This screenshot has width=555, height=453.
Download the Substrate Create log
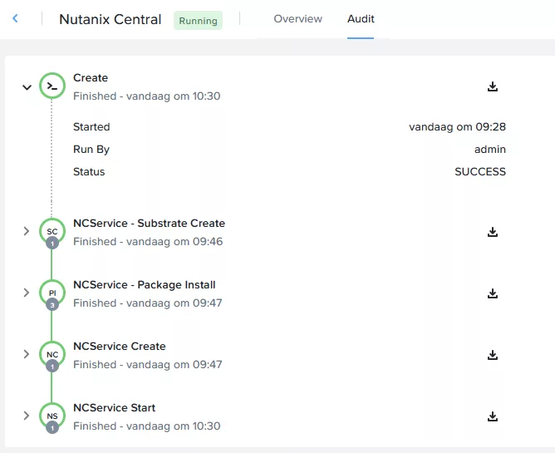pos(493,232)
